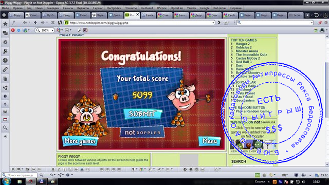This screenshot has height=185, width=329.
Task: Open the Настройки menu
Action: tap(114, 8)
